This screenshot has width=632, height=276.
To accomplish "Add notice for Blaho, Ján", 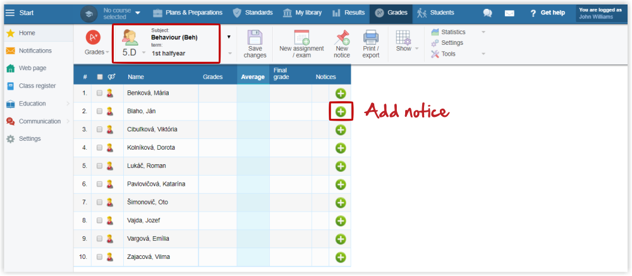I will point(341,112).
